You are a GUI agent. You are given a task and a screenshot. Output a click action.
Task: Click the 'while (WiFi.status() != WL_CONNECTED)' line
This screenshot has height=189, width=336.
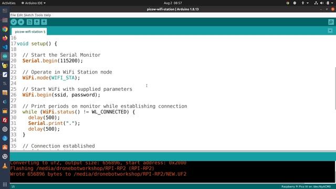(x=78, y=112)
